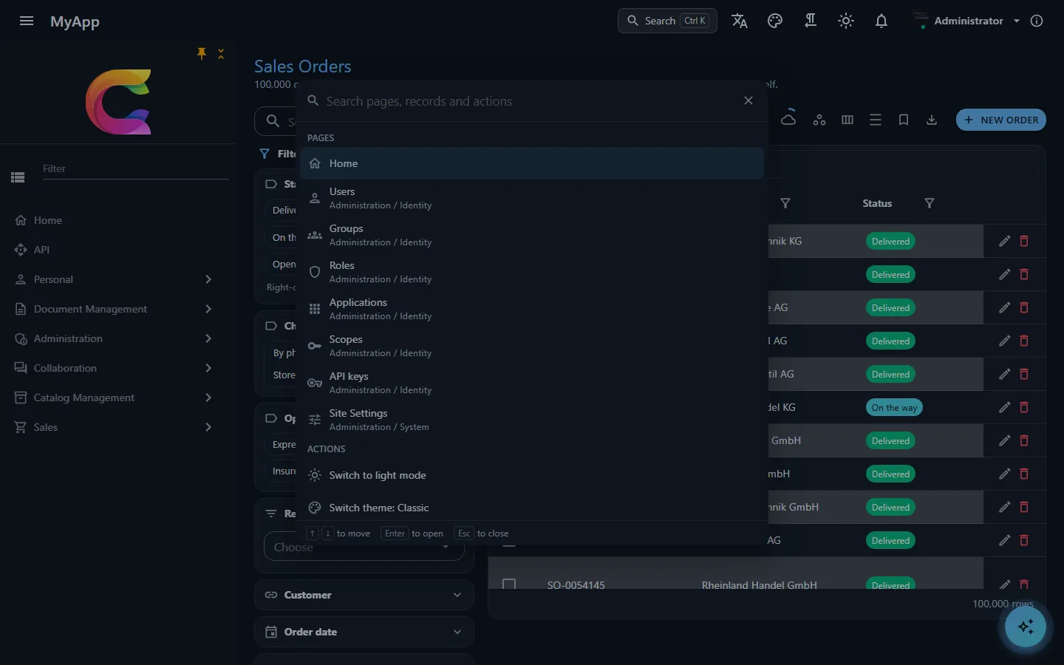Choose Switch to light mode action
Viewport: 1064px width, 665px height.
(x=532, y=475)
